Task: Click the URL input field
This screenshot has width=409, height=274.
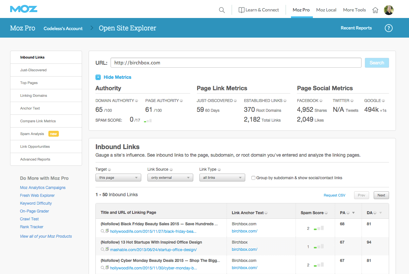Action: click(x=236, y=63)
